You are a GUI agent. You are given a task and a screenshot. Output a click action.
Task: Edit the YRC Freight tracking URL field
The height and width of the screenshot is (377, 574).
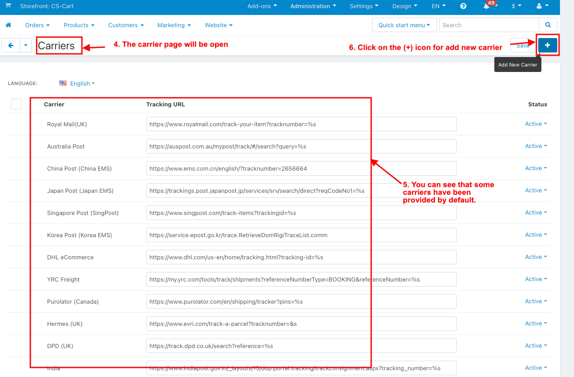pyautogui.click(x=301, y=279)
